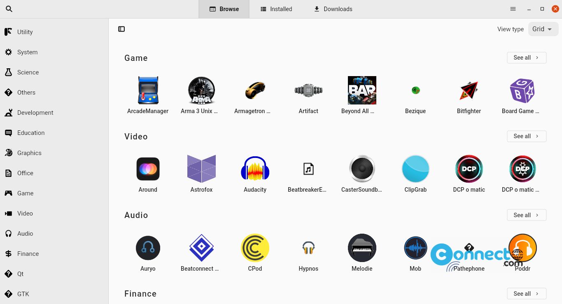Open Beyond All Reason BAR icon

tap(362, 90)
